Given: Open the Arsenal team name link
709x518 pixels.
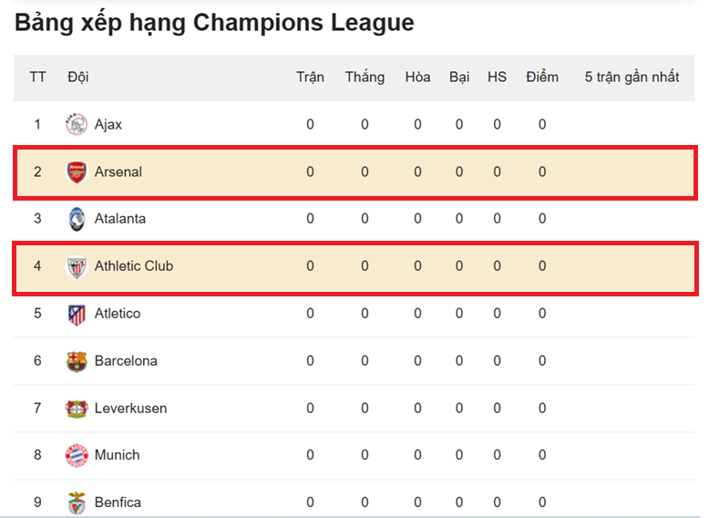Looking at the screenshot, I should pyautogui.click(x=118, y=172).
